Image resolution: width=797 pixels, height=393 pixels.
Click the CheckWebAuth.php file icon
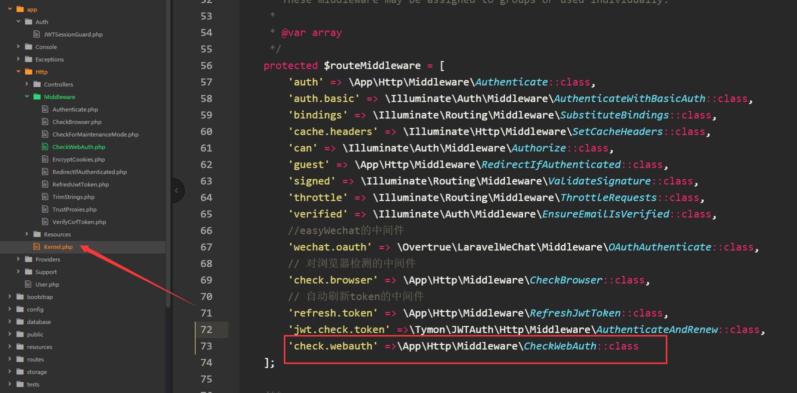(x=45, y=146)
